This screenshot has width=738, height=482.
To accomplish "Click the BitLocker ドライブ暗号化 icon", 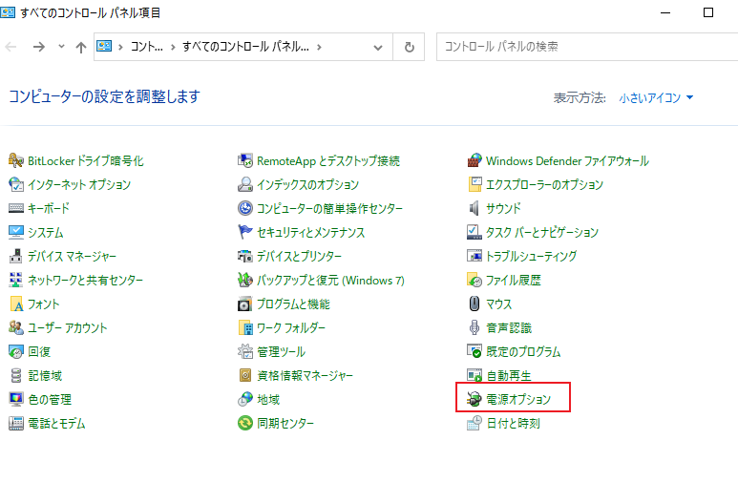I will [16, 160].
